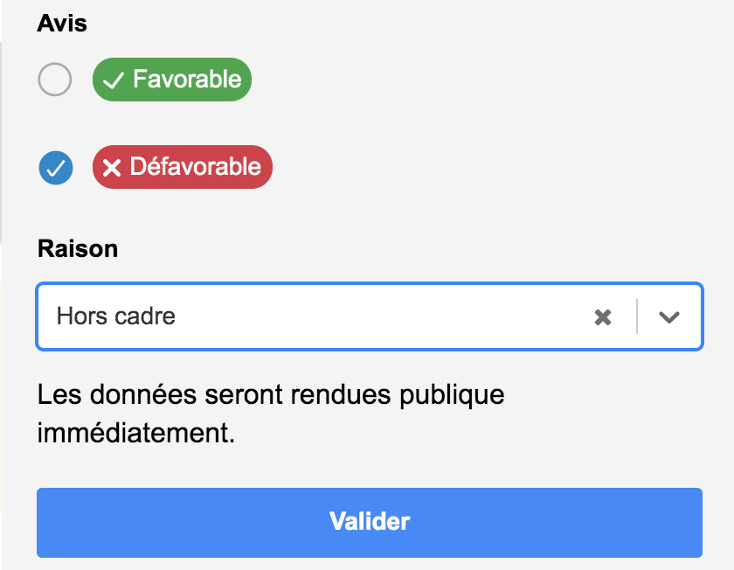Select the Favorable radio button

coord(55,80)
